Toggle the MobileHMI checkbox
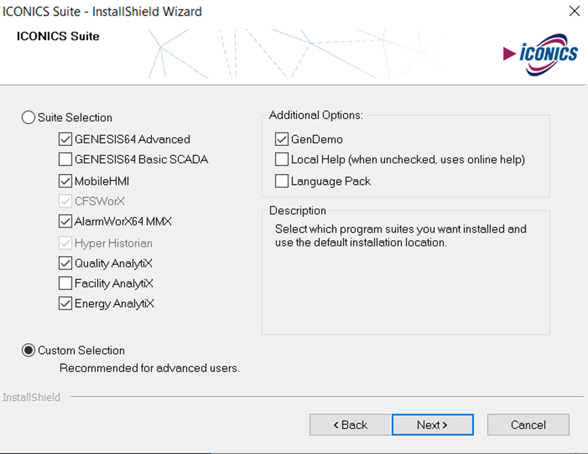 pyautogui.click(x=65, y=181)
